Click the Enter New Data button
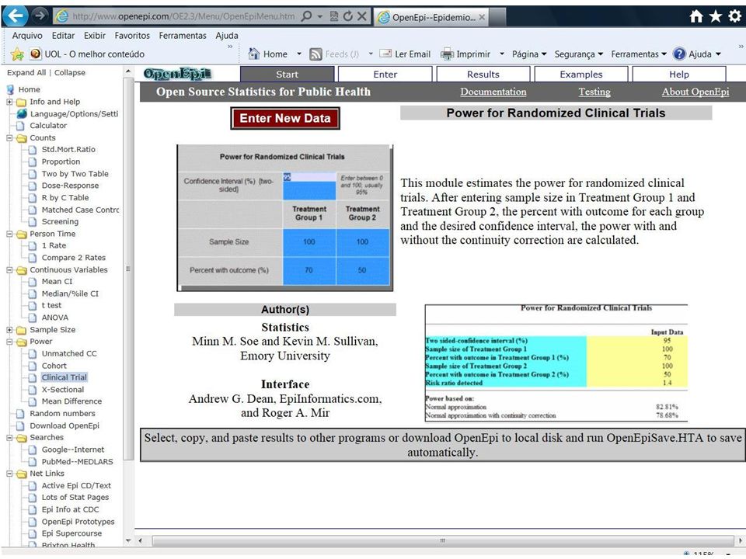746x559 pixels. click(285, 118)
